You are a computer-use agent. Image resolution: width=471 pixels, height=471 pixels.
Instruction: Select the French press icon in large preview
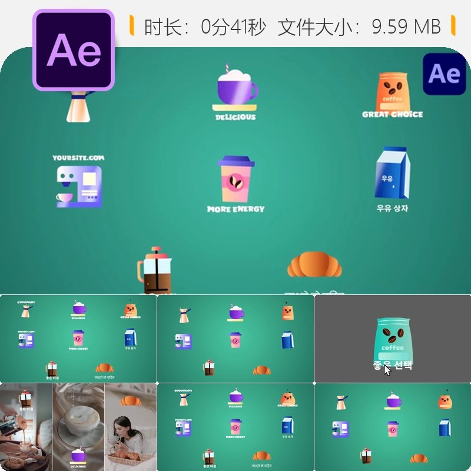pyautogui.click(x=154, y=270)
